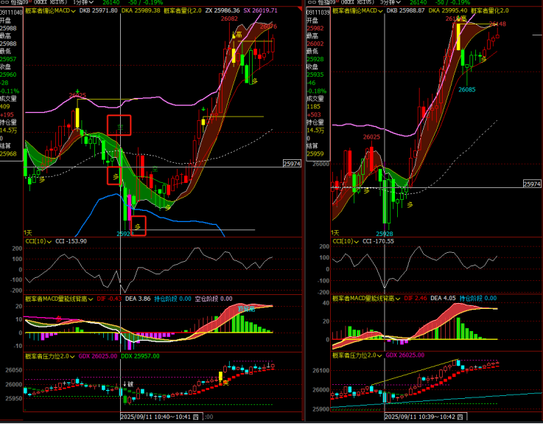Screen dimensions: 543x424
Task: Click the yellow candlestick at the 26025 peak
Action: click(77, 118)
